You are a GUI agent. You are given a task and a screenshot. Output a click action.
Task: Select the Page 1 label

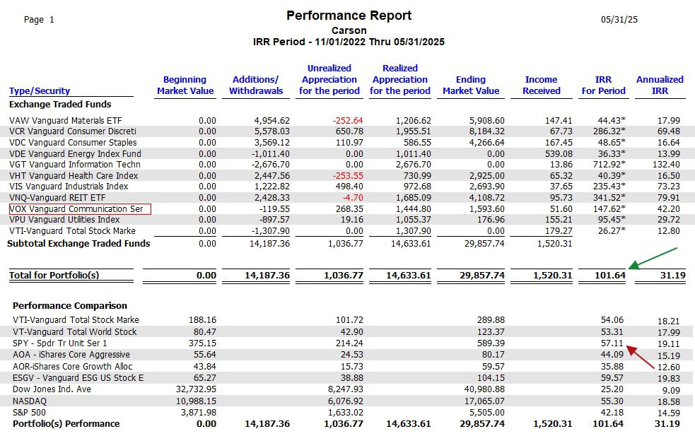[x=39, y=20]
